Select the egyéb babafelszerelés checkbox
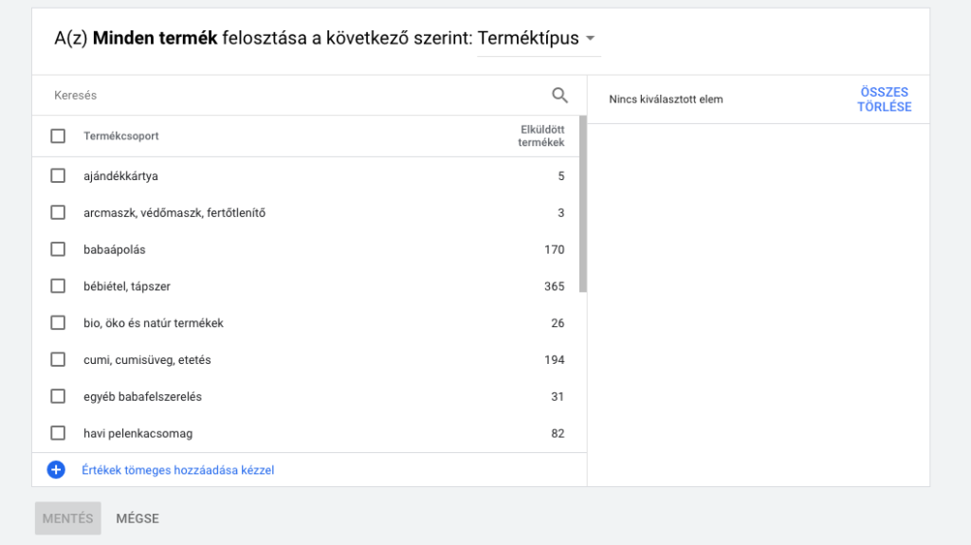Image resolution: width=971 pixels, height=545 pixels. tap(58, 396)
